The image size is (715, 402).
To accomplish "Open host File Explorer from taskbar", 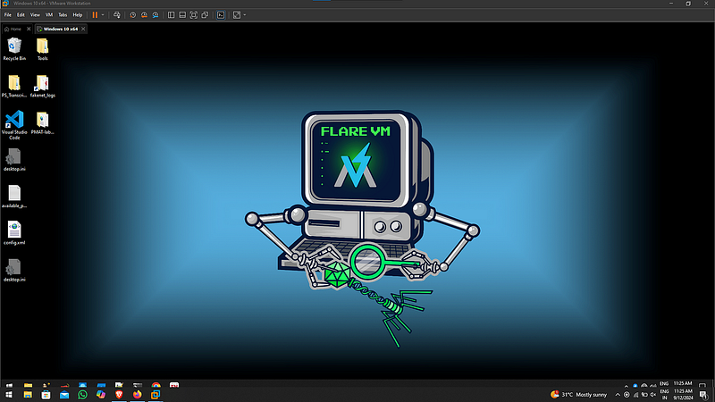I will click(28, 395).
